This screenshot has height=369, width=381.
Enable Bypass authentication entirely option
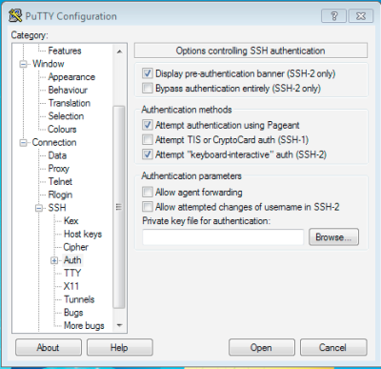[x=147, y=88]
